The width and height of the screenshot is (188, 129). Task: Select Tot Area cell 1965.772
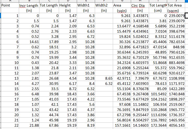[x=176, y=110]
